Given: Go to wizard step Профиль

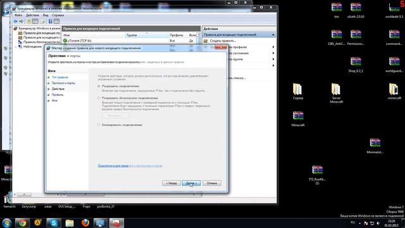Looking at the screenshot, I should coord(58,95).
